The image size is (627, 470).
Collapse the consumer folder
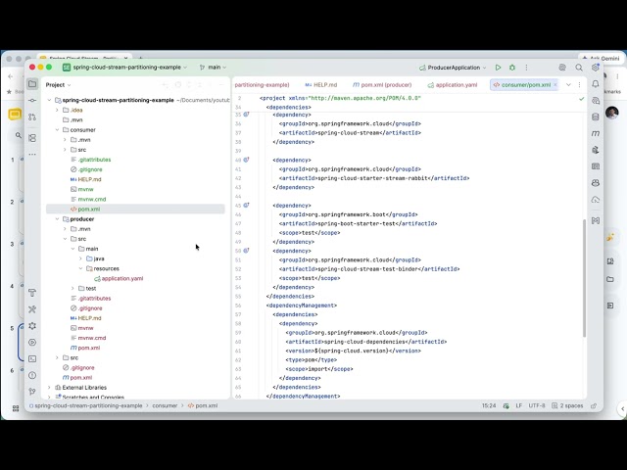click(57, 130)
